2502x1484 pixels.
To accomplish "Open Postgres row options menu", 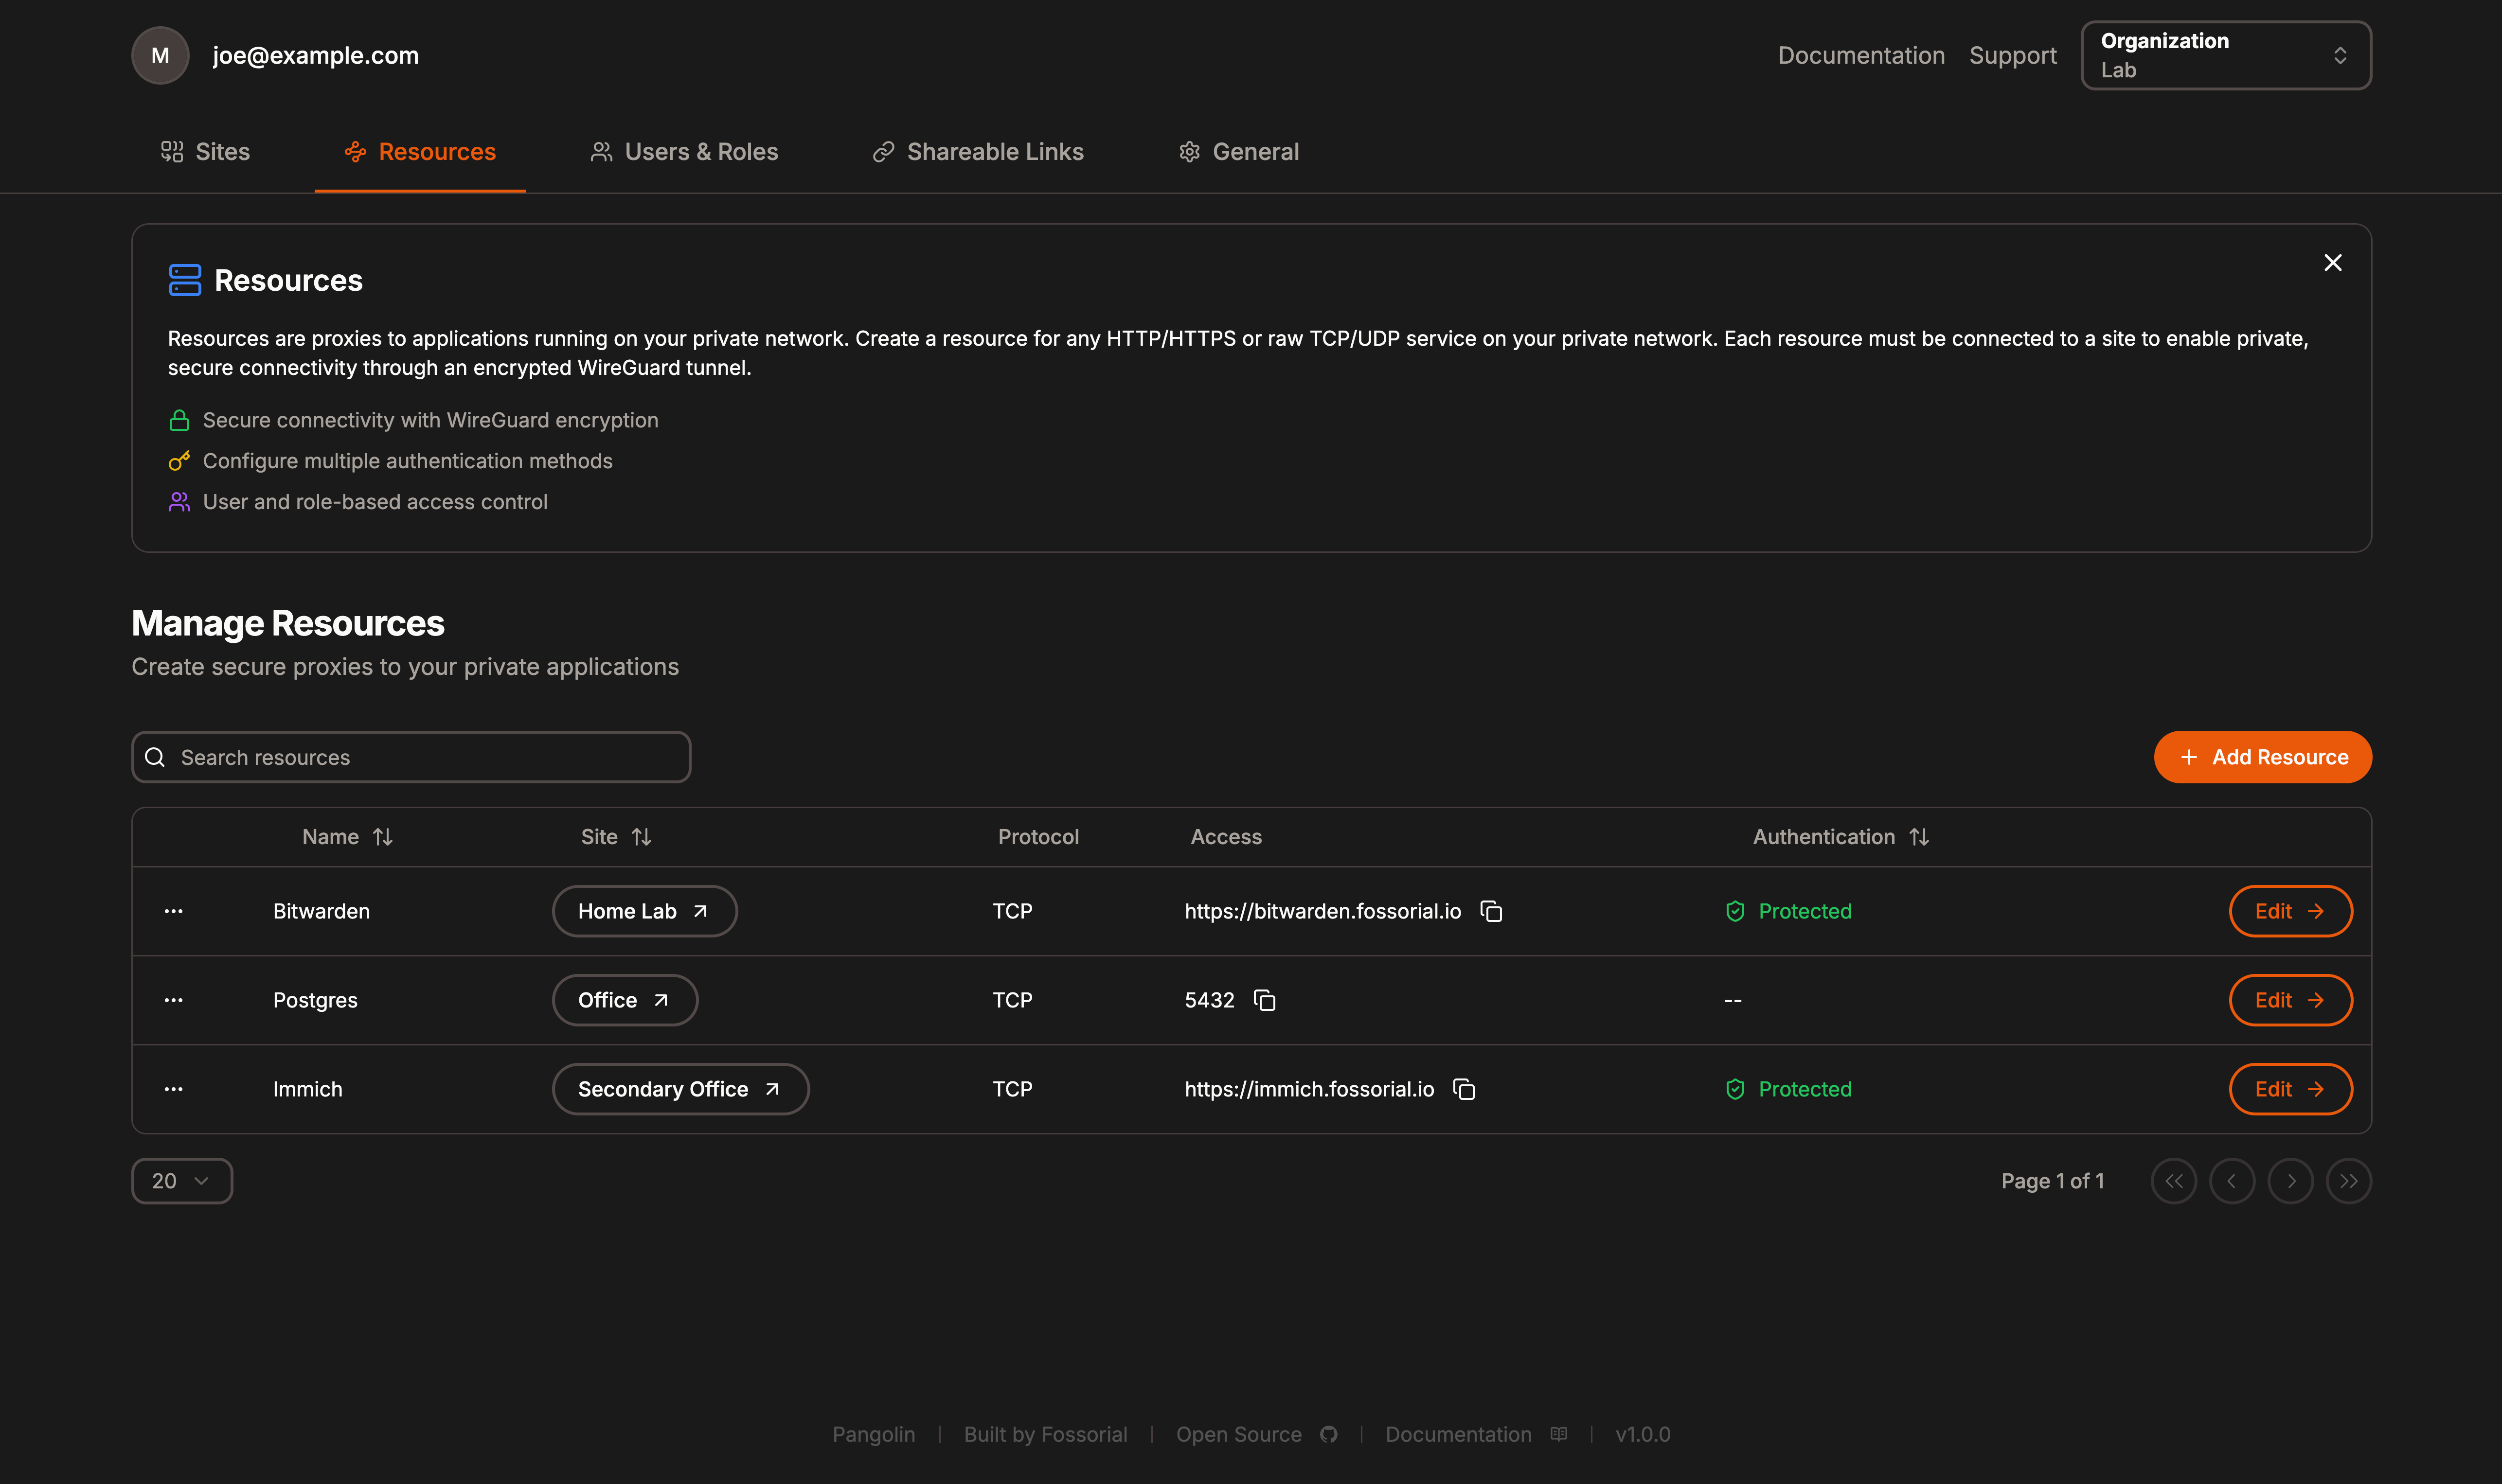I will 173,1000.
